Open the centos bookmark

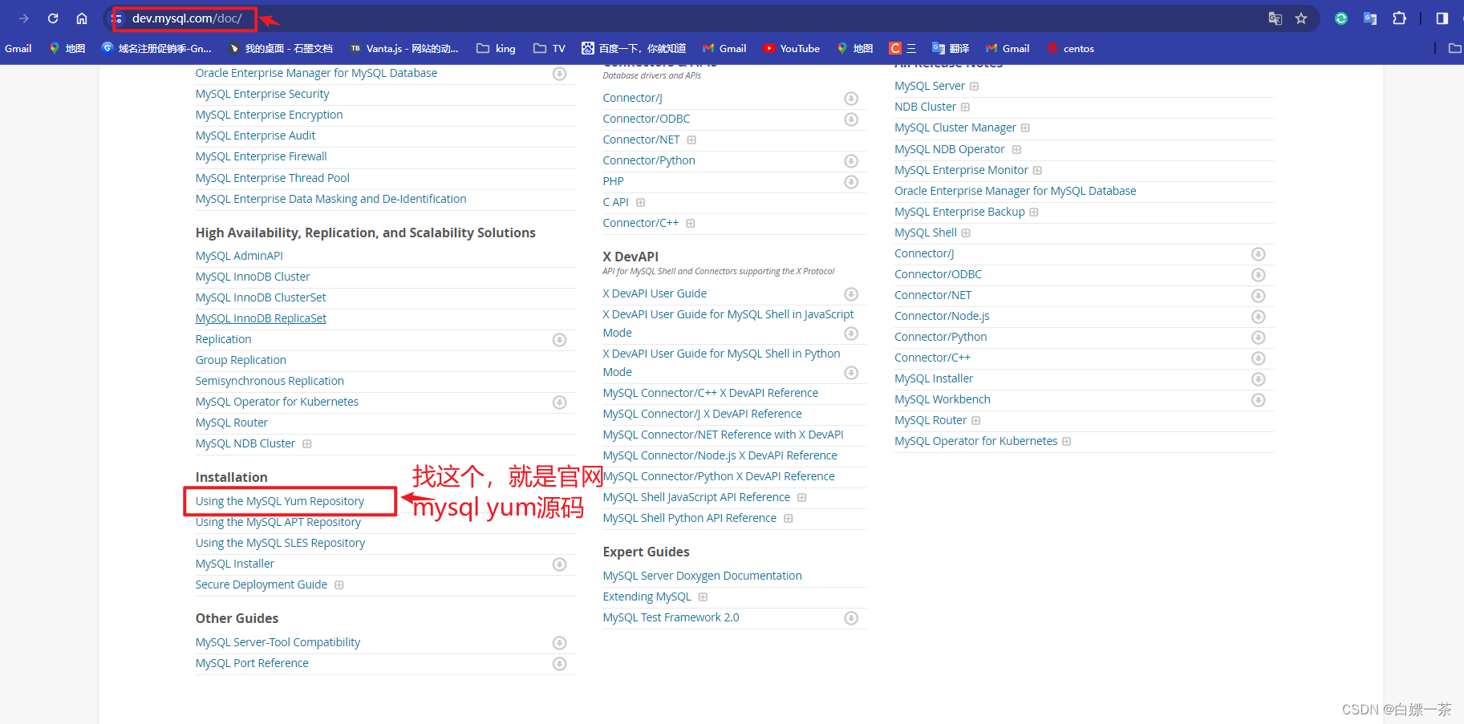coord(1070,48)
